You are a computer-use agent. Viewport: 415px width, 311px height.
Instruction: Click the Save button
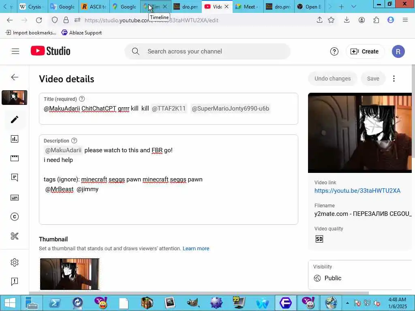point(373,79)
